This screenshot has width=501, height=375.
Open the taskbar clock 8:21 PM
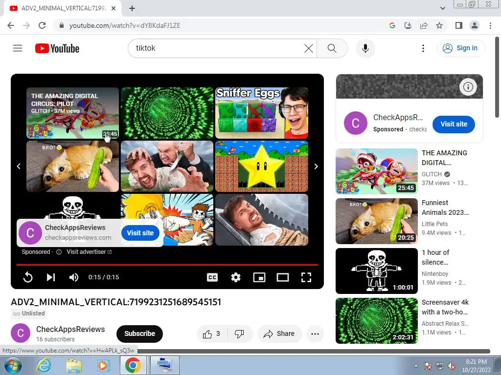click(476, 366)
